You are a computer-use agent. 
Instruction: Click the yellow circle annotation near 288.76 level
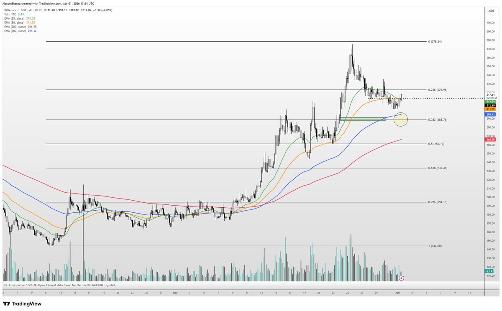(401, 120)
